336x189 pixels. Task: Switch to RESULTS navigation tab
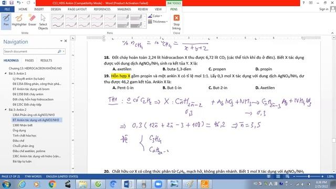(x=46, y=60)
